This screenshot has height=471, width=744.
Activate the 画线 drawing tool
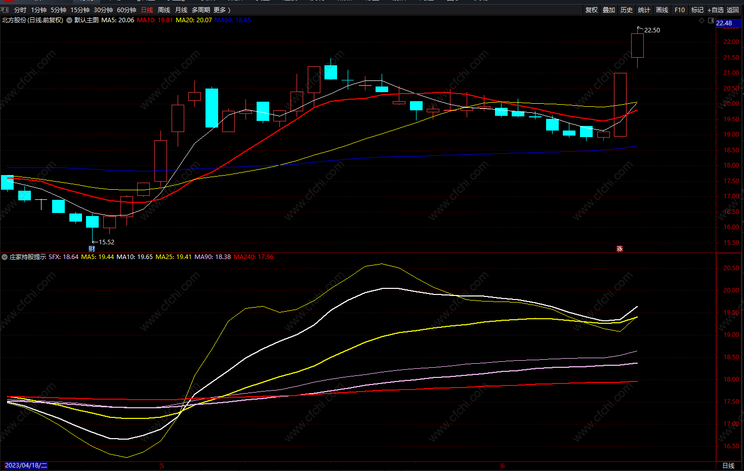click(x=662, y=10)
